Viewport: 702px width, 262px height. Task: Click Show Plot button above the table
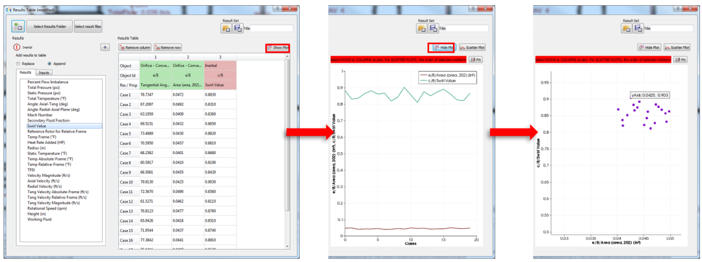pyautogui.click(x=278, y=47)
